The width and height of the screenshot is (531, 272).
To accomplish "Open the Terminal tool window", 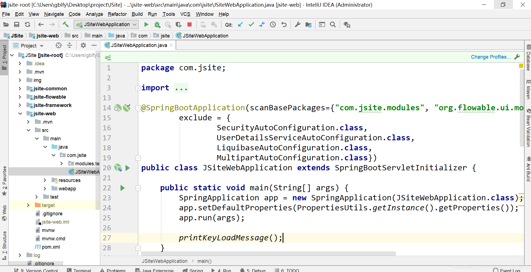I will click(x=79, y=270).
